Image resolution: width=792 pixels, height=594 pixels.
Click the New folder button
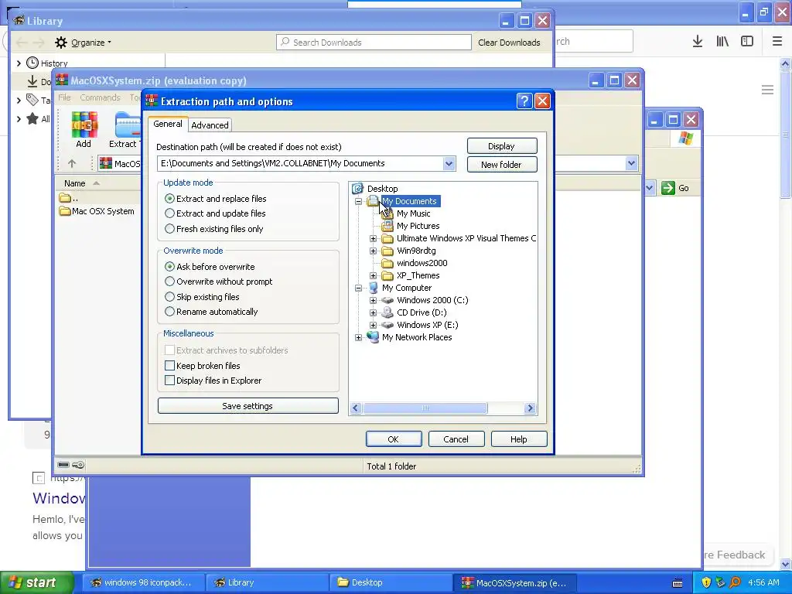[x=501, y=164]
